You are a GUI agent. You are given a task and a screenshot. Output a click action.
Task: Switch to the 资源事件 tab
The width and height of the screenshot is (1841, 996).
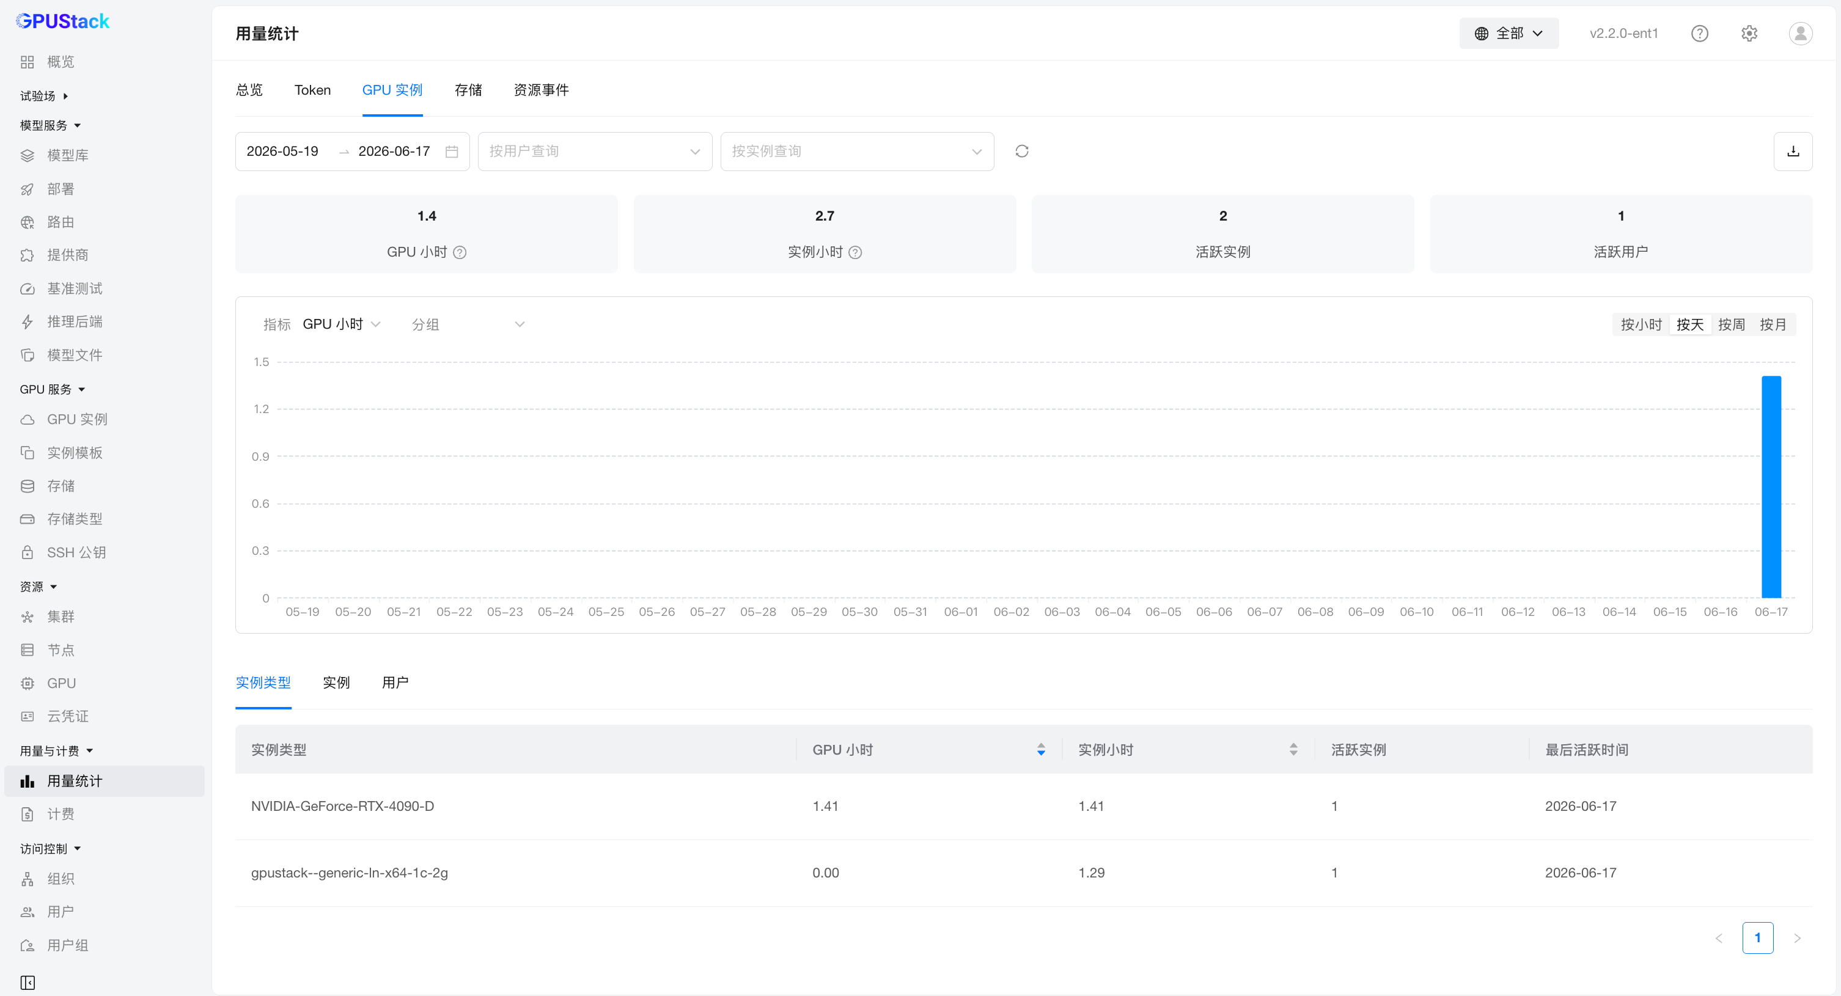coord(541,90)
